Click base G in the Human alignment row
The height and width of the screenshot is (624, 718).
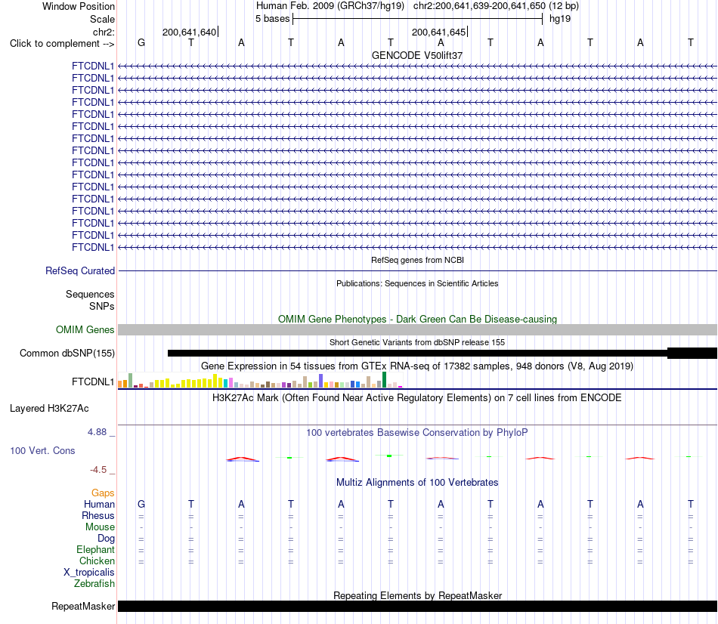point(141,504)
